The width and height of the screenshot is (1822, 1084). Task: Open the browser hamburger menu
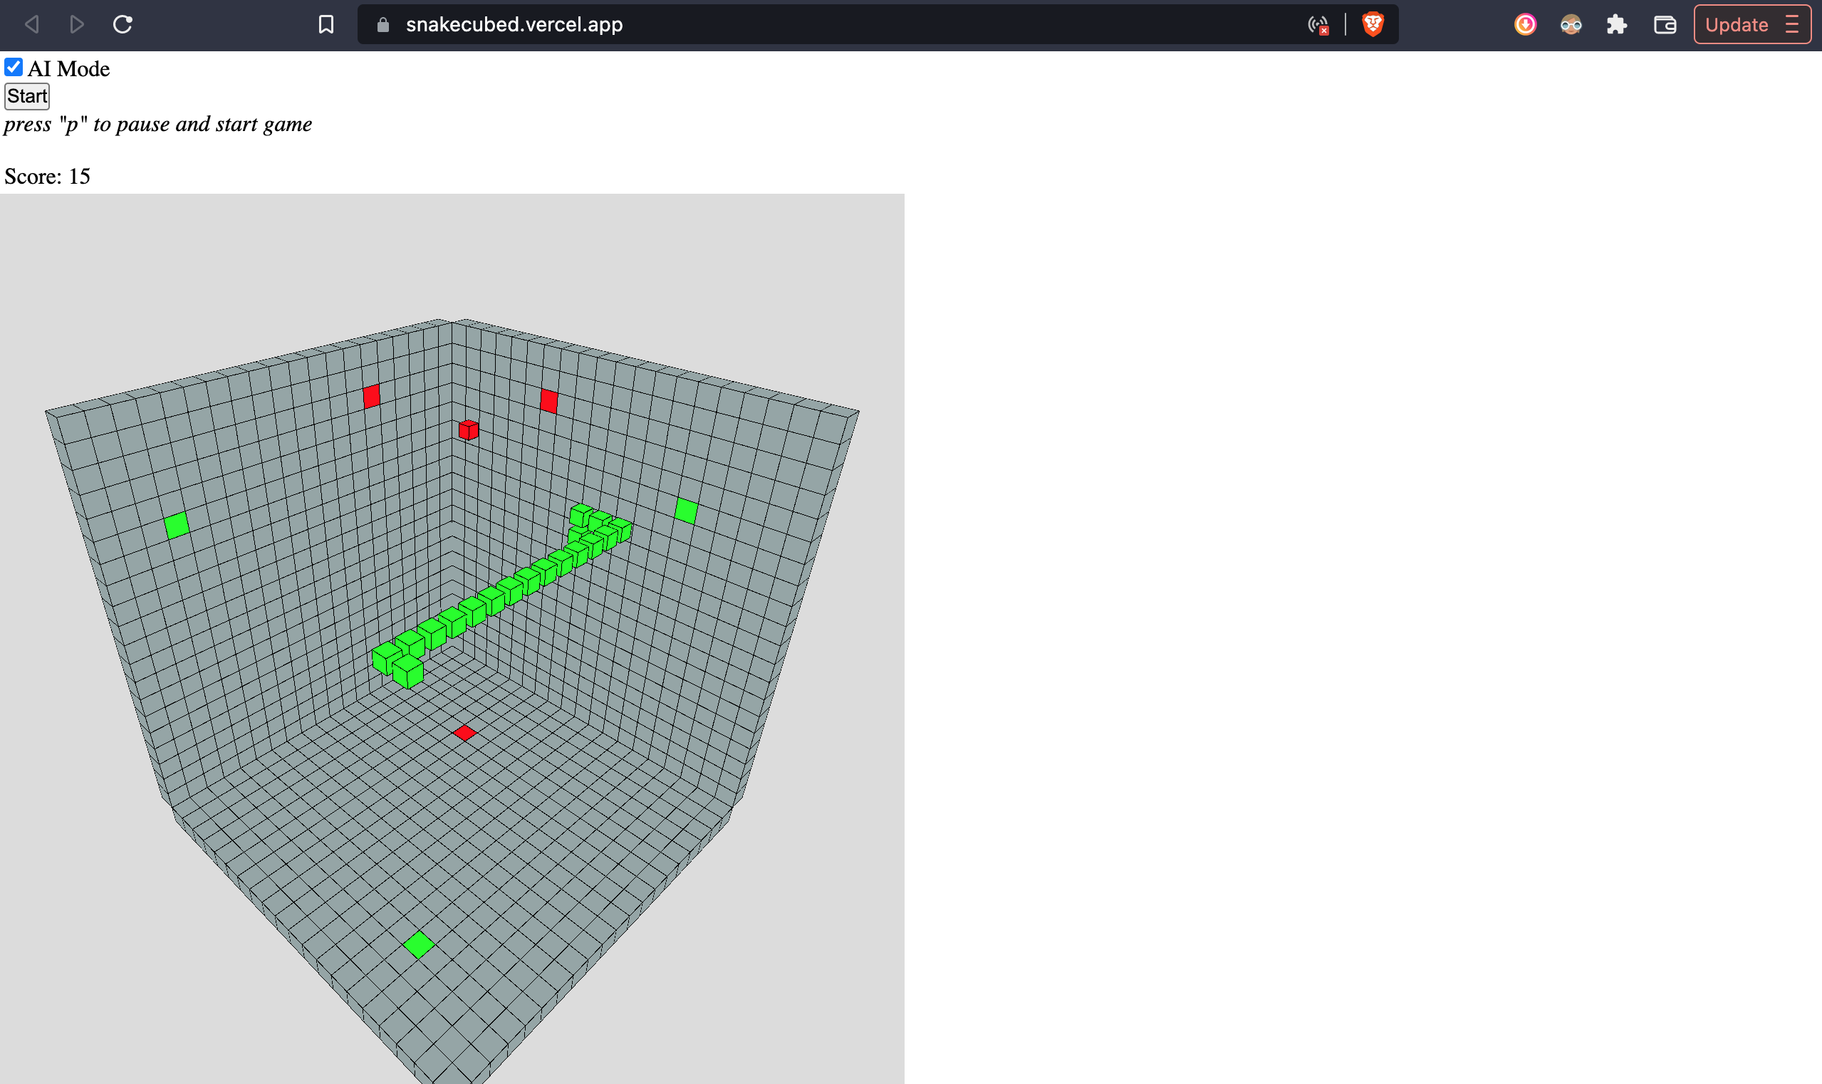[x=1791, y=25]
